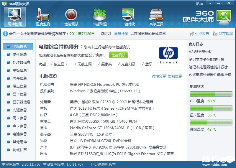Viewport: 236px width, 168px height.
Task: Click the 三星 SEC344C display text
Action: (92, 134)
